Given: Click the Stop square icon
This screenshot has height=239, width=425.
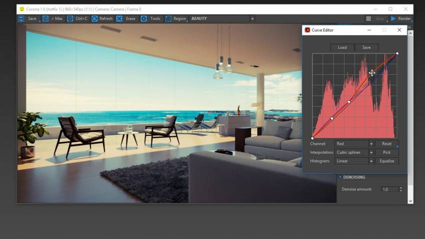Looking at the screenshot, I should 368,18.
